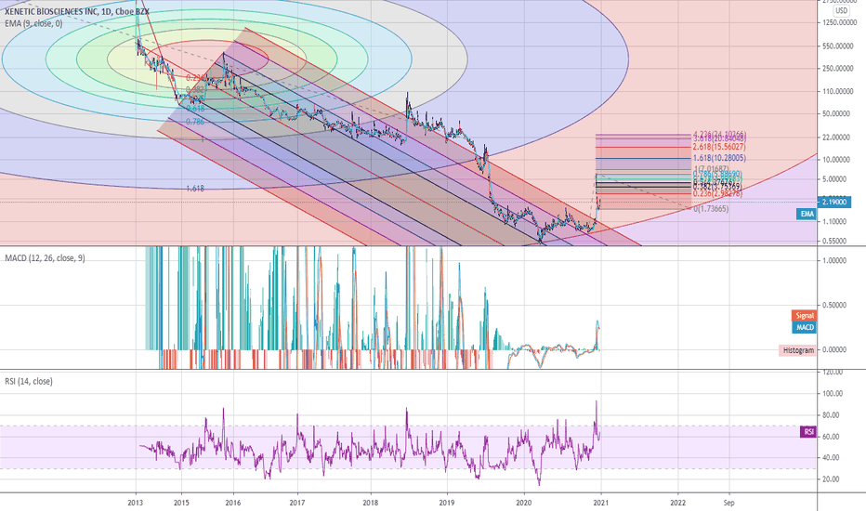Select the pink Histogram axis label
Image resolution: width=866 pixels, height=511 pixels.
(797, 350)
